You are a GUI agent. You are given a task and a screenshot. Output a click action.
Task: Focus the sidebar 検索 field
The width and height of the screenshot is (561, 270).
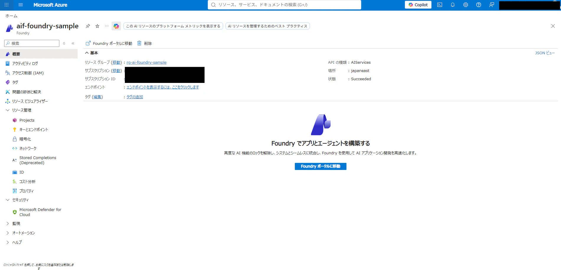click(x=32, y=43)
